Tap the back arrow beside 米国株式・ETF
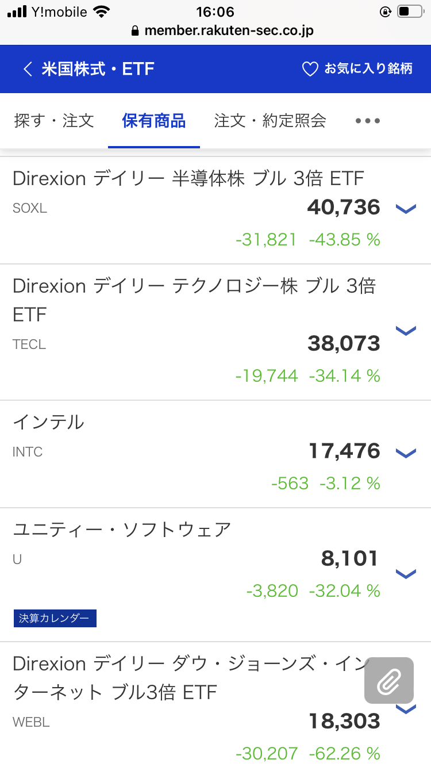431x767 pixels. (x=27, y=70)
